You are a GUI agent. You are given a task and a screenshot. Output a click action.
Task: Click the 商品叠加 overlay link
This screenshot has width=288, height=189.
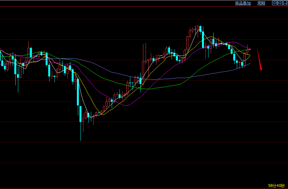(243, 3)
